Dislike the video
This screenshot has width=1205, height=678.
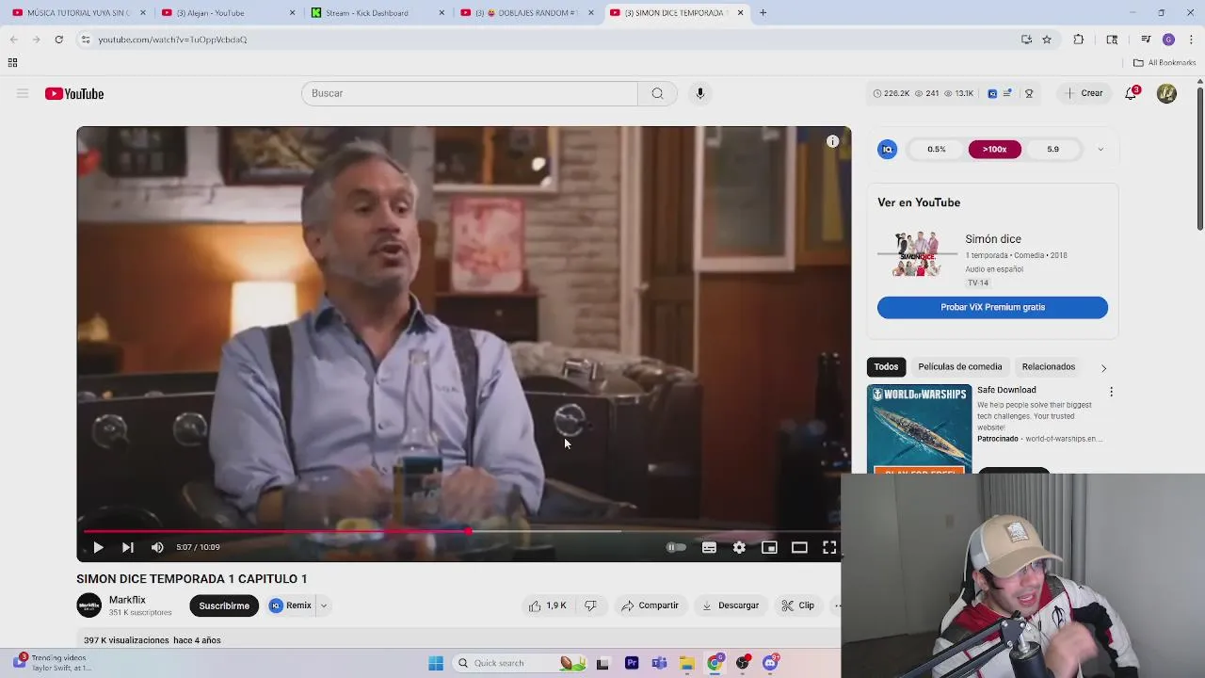590,605
